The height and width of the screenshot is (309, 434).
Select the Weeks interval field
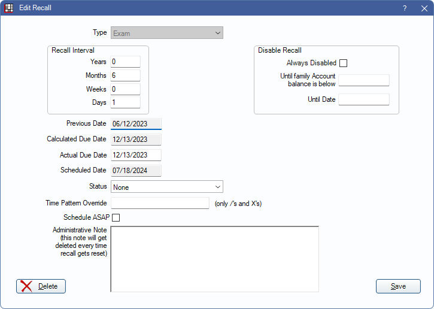click(125, 89)
